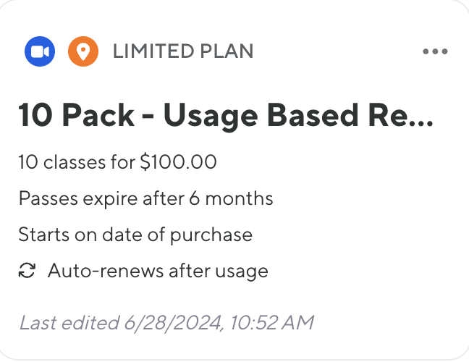The height and width of the screenshot is (362, 469).
Task: Open the three-dot more options menu
Action: (x=435, y=51)
